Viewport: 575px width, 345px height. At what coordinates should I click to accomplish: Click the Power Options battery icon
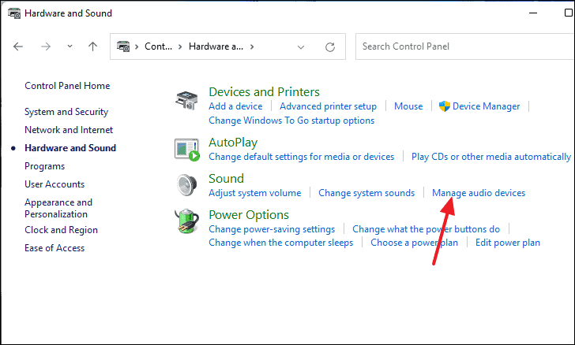(186, 221)
